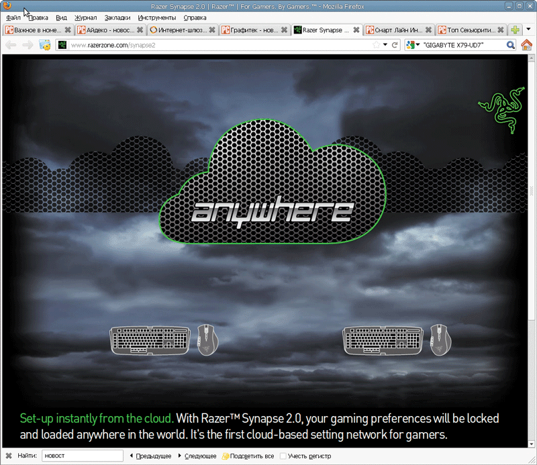The height and width of the screenshot is (465, 537).
Task: Open the address bar history dropdown arrow
Action: click(x=385, y=45)
